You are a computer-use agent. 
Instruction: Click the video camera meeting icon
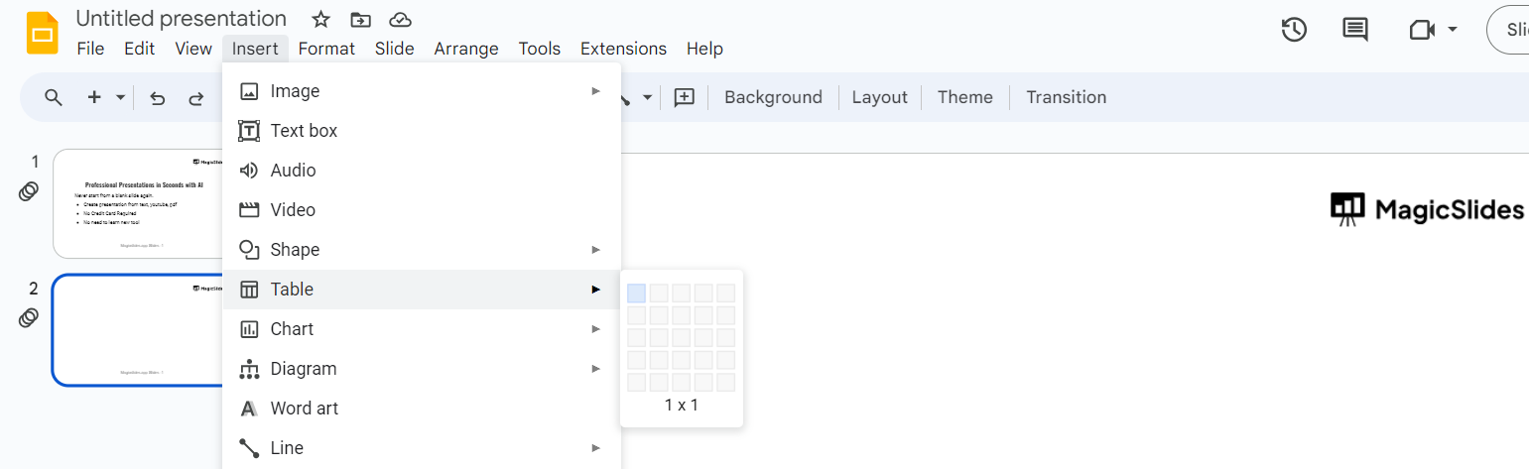tap(1422, 30)
